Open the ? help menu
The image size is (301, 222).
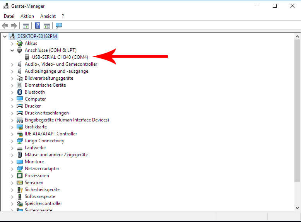[x=63, y=16]
